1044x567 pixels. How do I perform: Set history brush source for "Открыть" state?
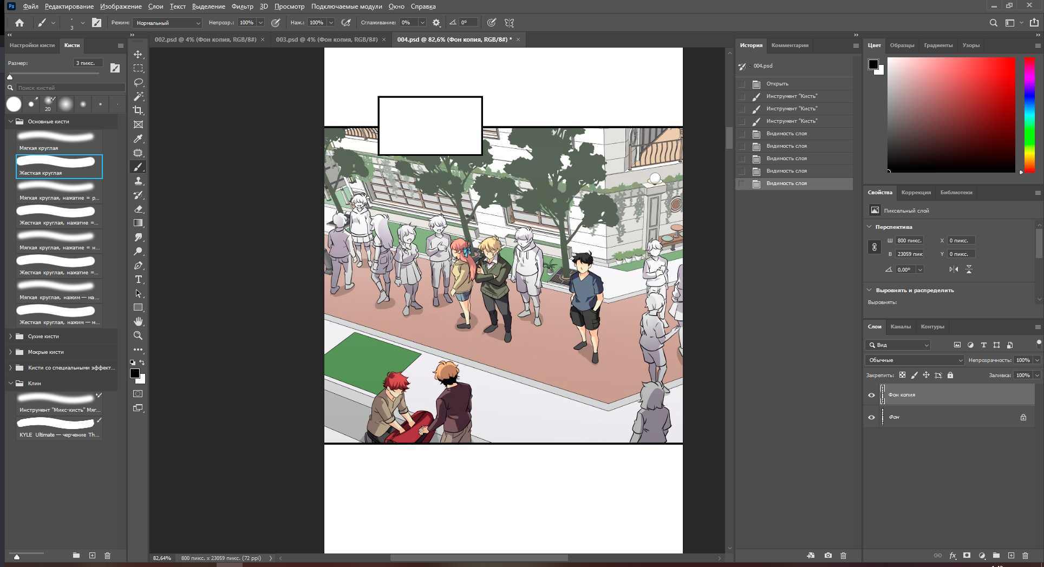point(742,84)
